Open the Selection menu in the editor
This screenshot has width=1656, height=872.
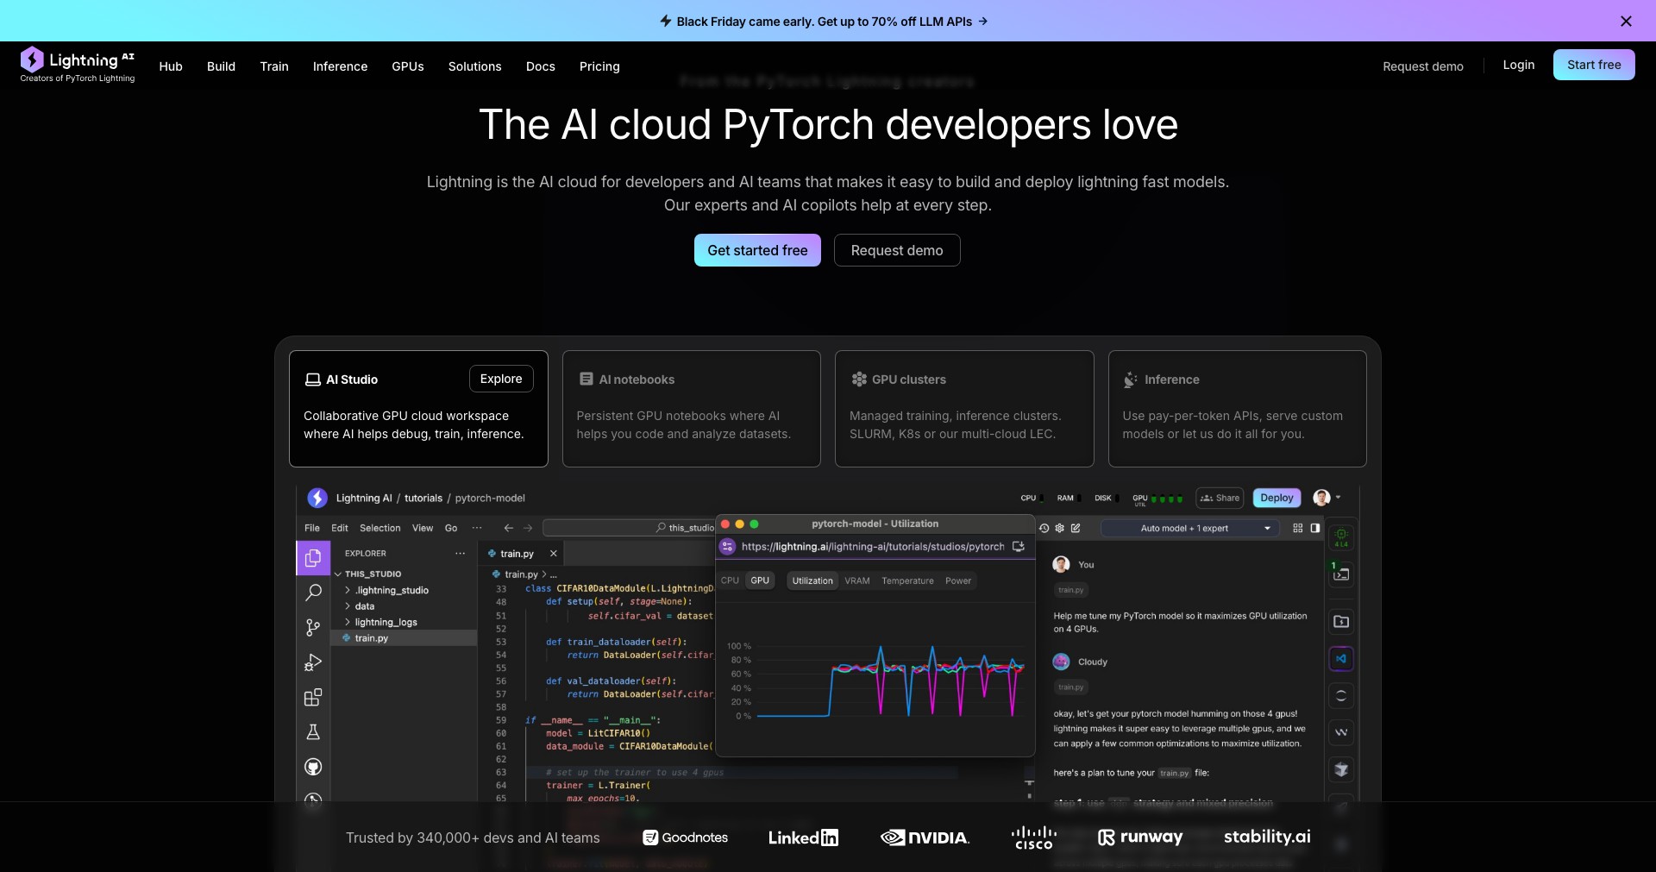[x=380, y=528]
